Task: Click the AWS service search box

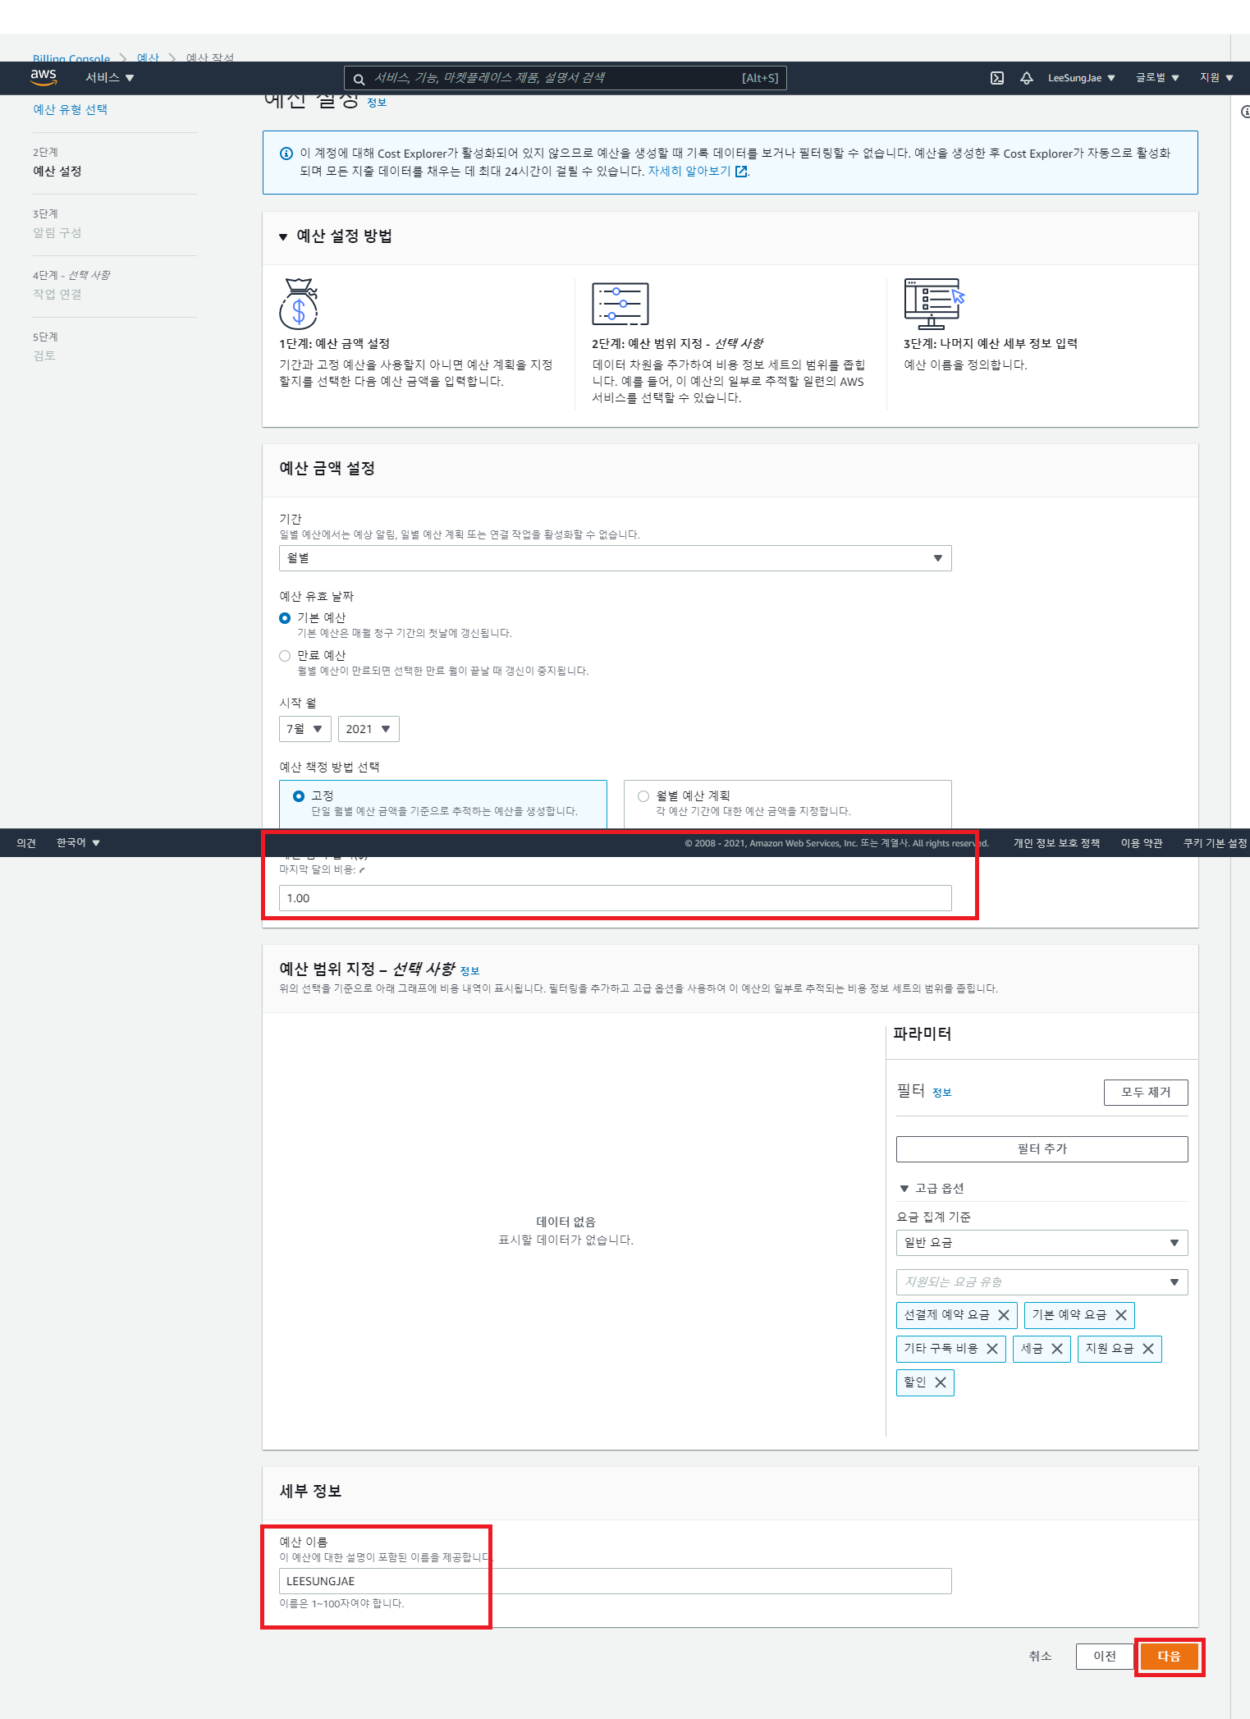Action: (565, 79)
